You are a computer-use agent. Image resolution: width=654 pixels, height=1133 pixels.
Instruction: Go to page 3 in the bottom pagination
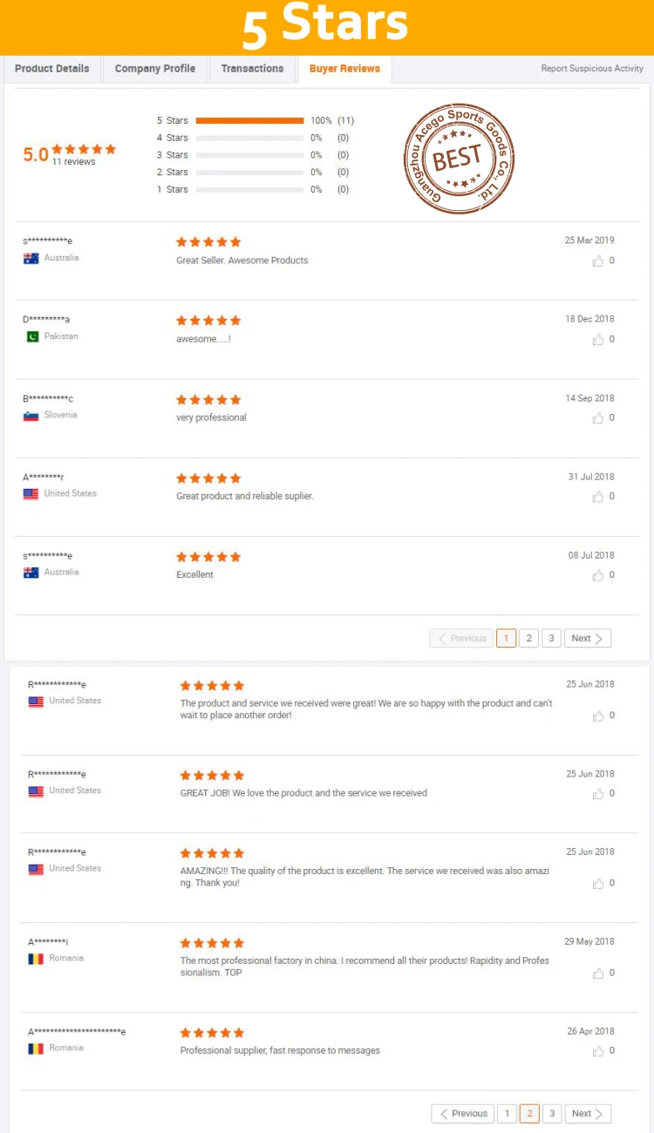[x=551, y=1113]
